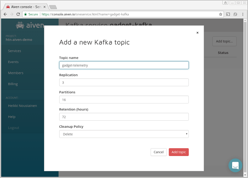The height and width of the screenshot is (178, 248).
Task: Expand the Cleanup Policy dropdown
Action: pos(124,134)
